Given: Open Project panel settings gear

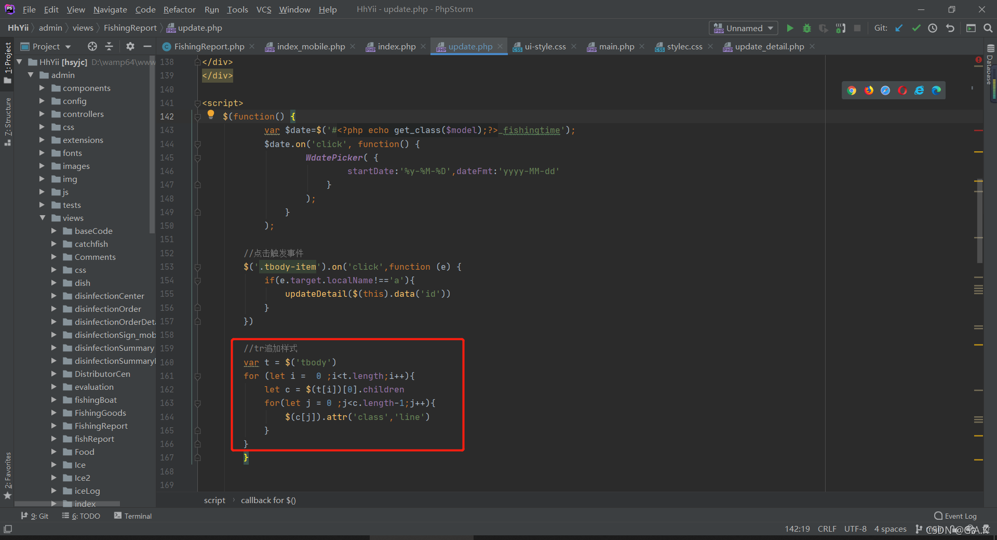Looking at the screenshot, I should pos(130,46).
